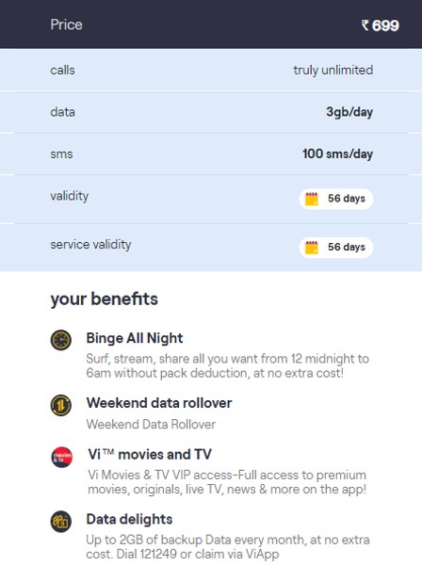
Task: Open the Data delights heading
Action: tap(129, 519)
